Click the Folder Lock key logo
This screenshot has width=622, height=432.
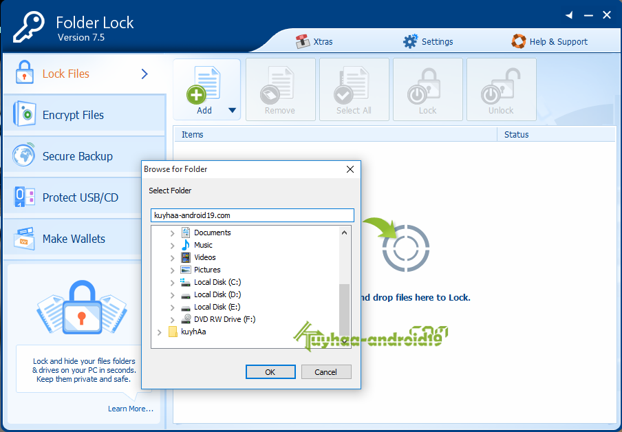[29, 27]
